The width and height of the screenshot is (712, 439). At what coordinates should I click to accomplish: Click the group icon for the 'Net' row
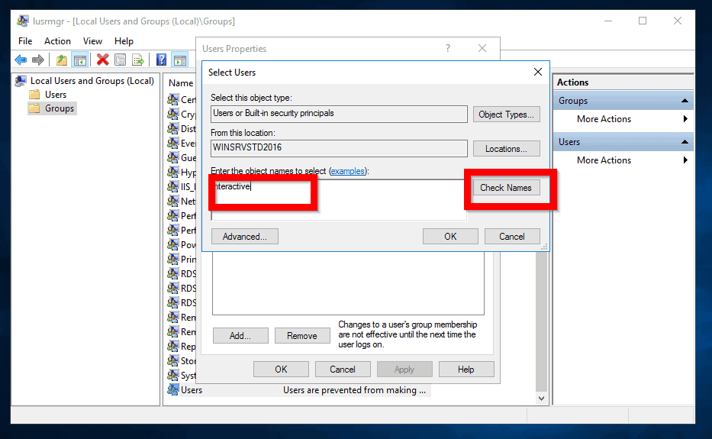point(173,201)
